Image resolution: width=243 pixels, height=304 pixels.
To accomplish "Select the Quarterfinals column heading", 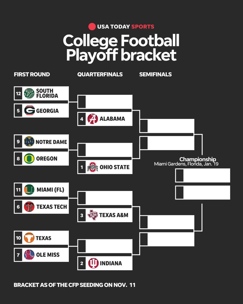I will (100, 74).
